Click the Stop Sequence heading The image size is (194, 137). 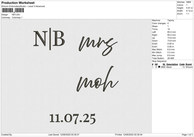(159, 61)
